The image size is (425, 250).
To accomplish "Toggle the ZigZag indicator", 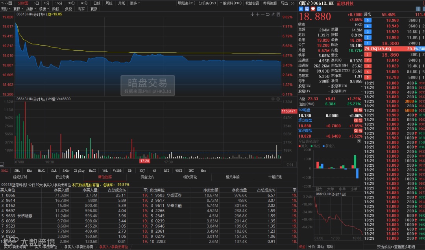I will (79, 171).
